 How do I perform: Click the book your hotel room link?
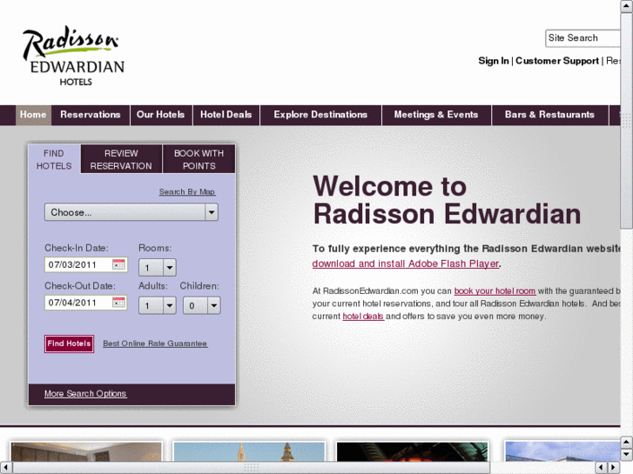click(x=495, y=290)
